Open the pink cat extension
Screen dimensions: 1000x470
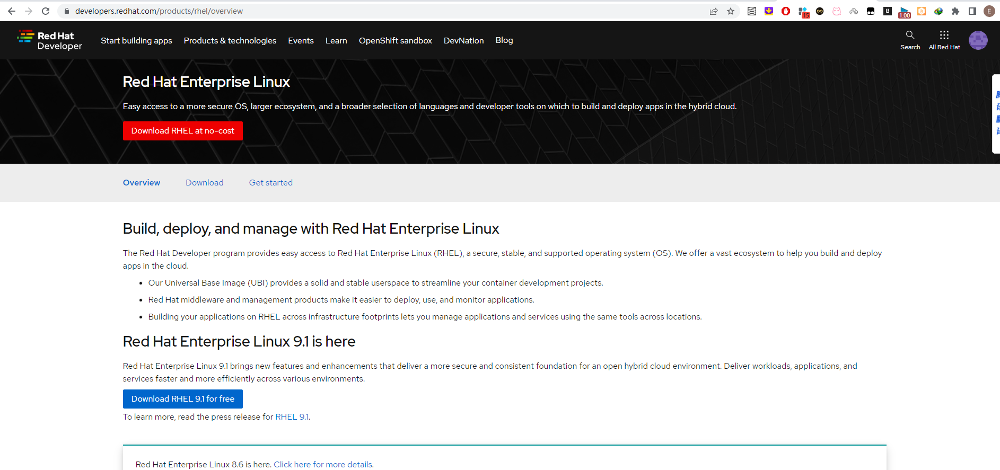837,11
